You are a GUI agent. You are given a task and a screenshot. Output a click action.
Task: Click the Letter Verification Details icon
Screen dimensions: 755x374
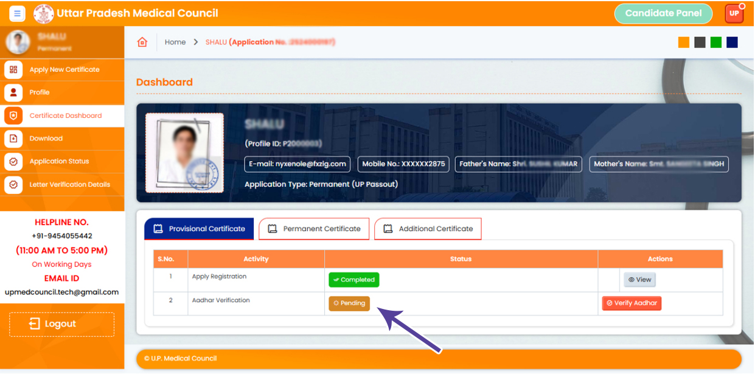[x=13, y=185]
